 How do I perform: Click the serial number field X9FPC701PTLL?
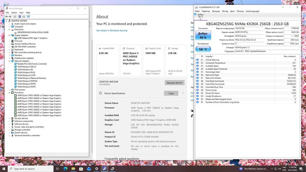(249, 32)
